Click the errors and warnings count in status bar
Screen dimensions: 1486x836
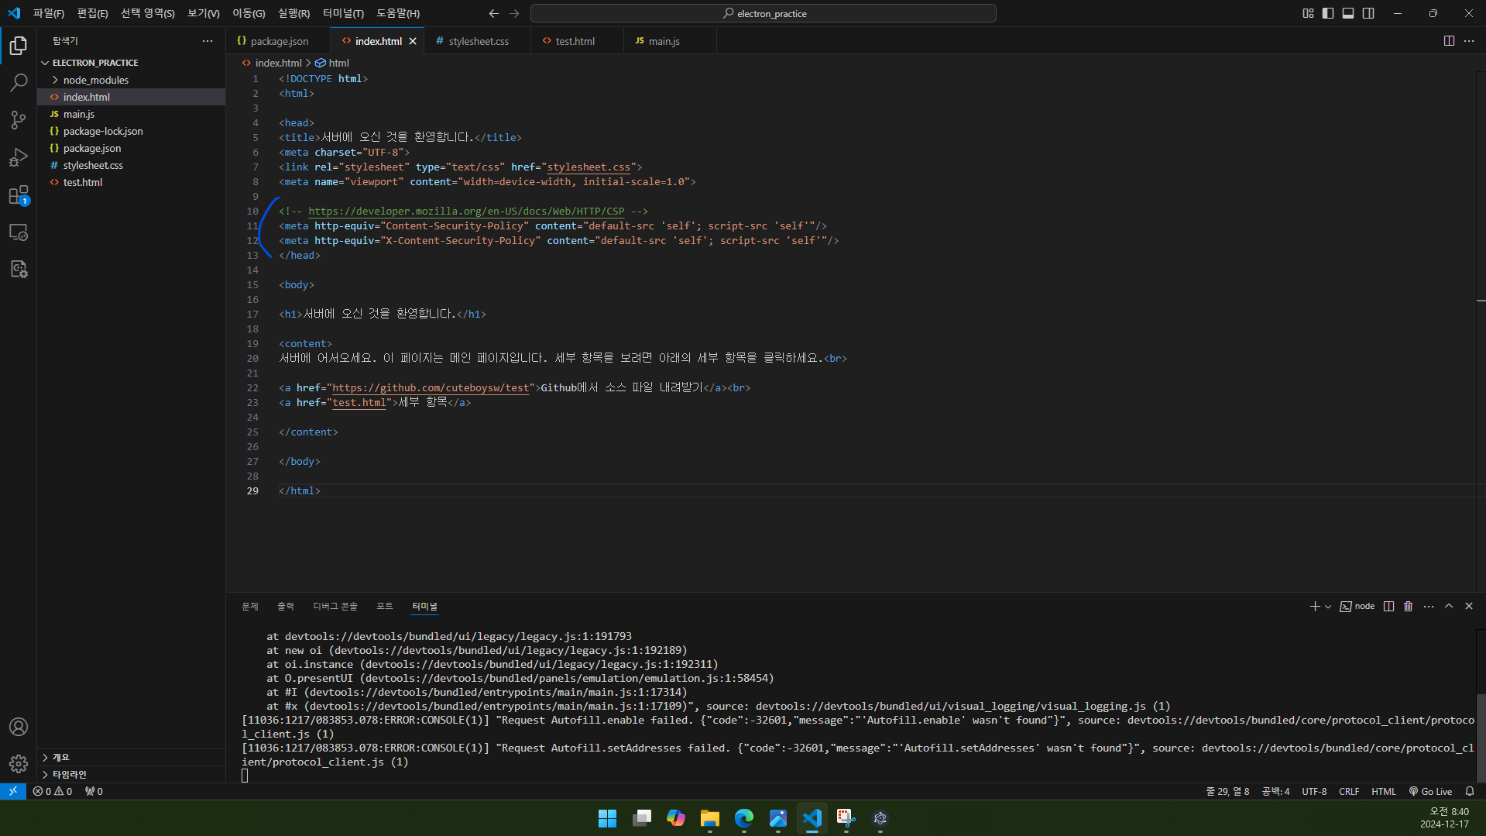[x=53, y=791]
